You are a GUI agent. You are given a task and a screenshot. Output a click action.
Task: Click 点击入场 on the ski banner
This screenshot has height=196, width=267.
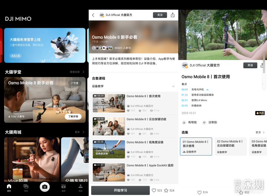click(x=16, y=56)
